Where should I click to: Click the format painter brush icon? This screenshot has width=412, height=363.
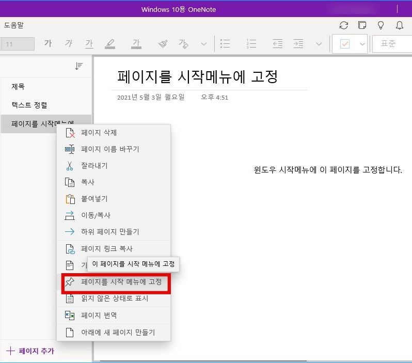163,44
